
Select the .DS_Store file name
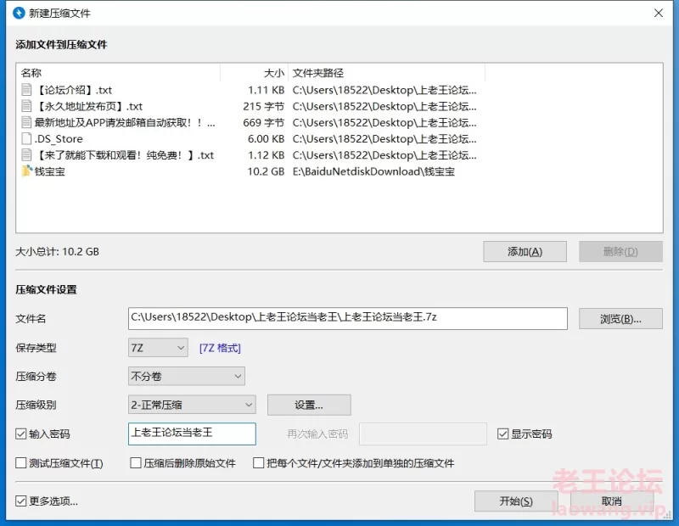click(x=59, y=139)
